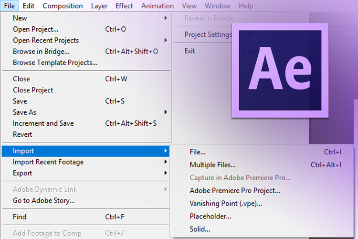Click Browse Template Projects entry
The image size is (358, 239).
tap(55, 62)
